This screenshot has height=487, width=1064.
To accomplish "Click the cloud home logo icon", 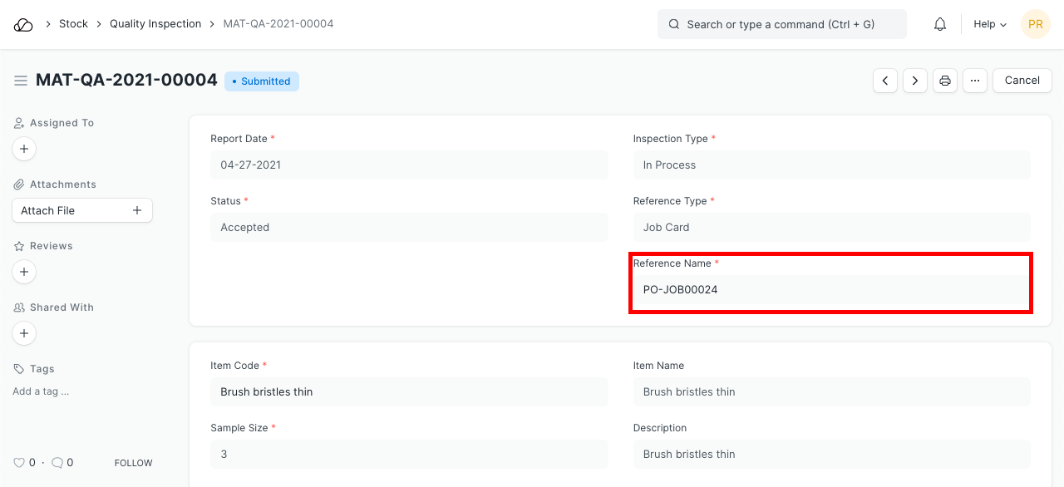I will coord(23,24).
